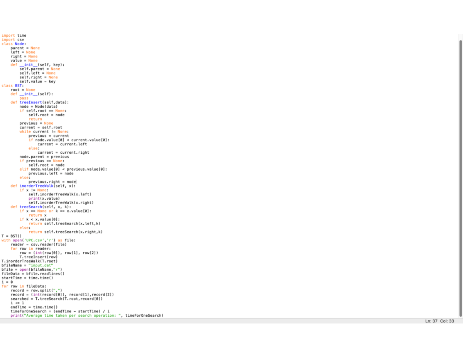Click the 'class BST:' definition line
The height and width of the screenshot is (358, 463).
[13, 85]
